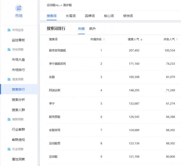Screen dimensions: 181x166
Task: Click click popularity value 71,249
Action: pyautogui.click(x=171, y=90)
